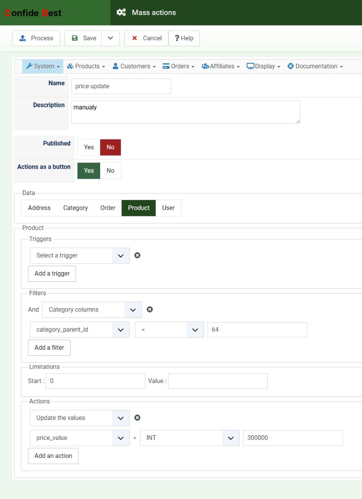Click the Process upload icon
Screen dimensions: 362x499
point(23,38)
